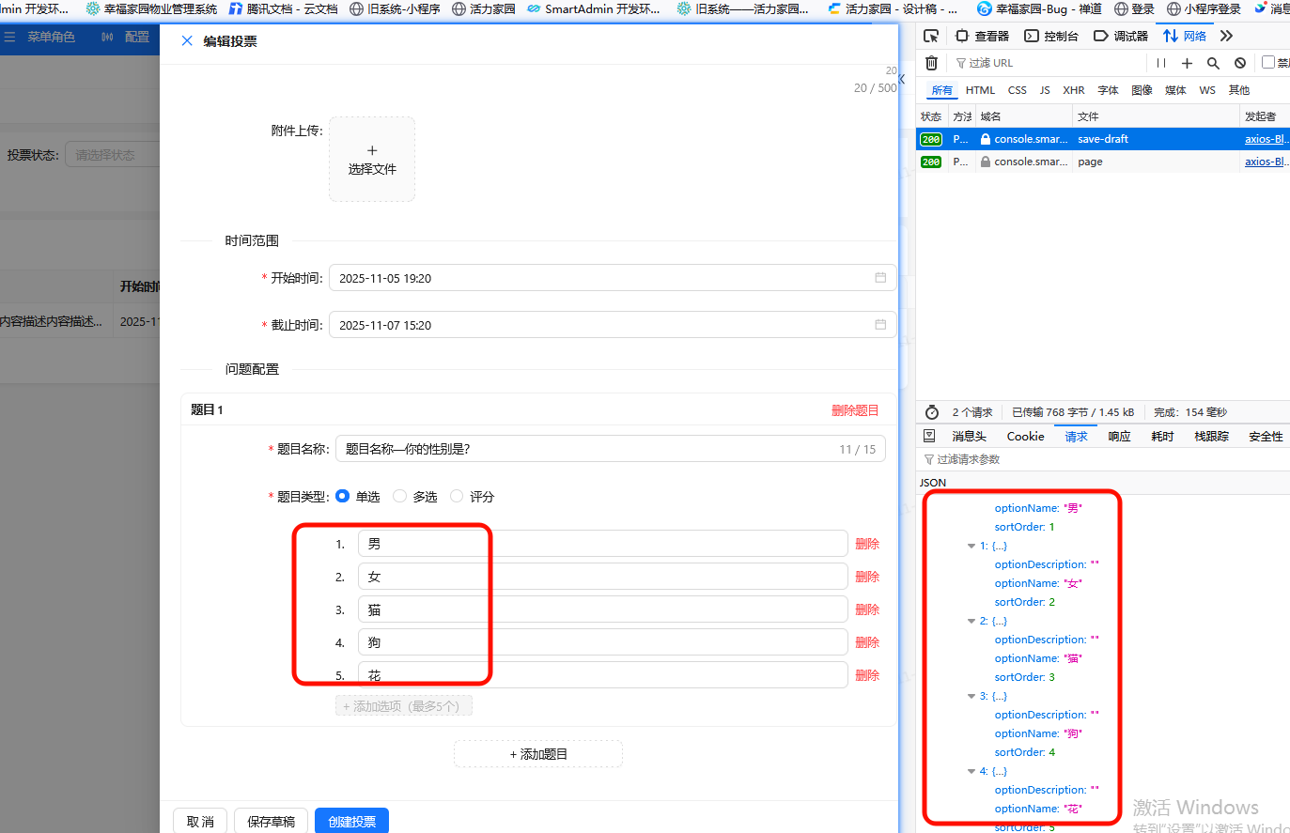The height and width of the screenshot is (833, 1290).
Task: Open the calendar picker for 开始时间
Action: [x=879, y=277]
